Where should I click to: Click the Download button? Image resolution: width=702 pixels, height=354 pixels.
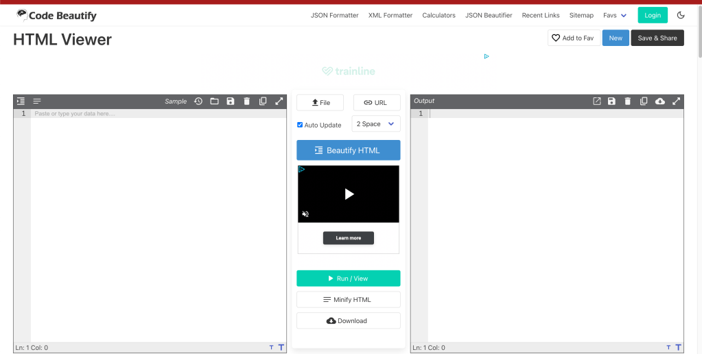click(x=349, y=321)
